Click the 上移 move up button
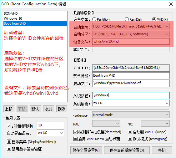 pos(9,109)
